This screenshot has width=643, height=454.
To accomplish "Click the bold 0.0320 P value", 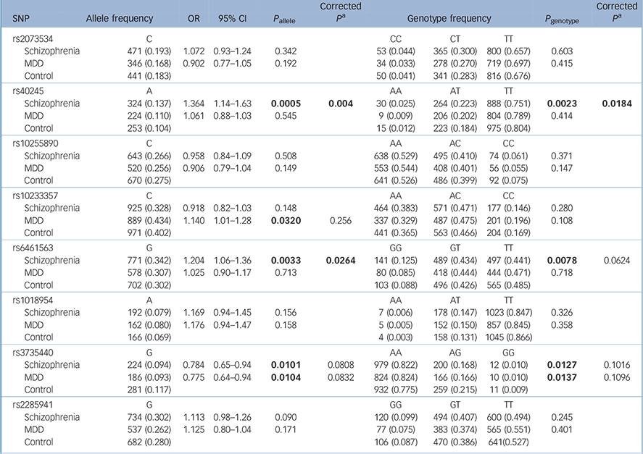I will click(x=286, y=220).
